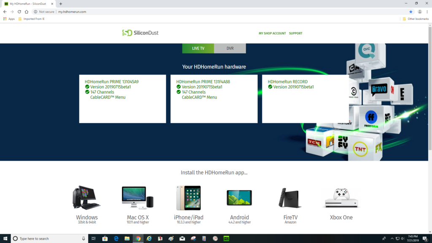Viewport: 432px width, 243px height.
Task: Click the taskbar search box
Action: [50, 239]
